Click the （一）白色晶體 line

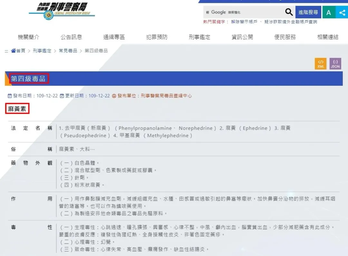pos(80,163)
